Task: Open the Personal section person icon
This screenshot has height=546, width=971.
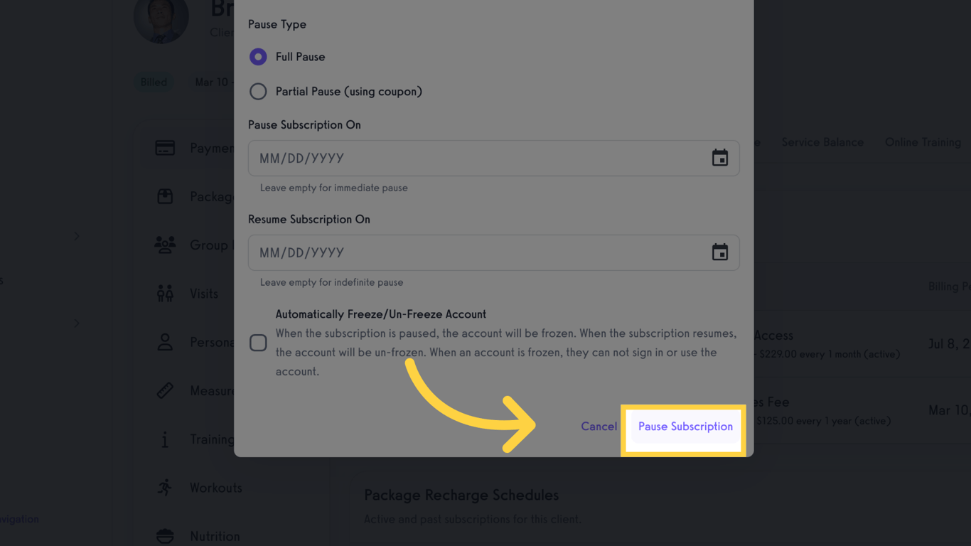Action: coord(165,342)
